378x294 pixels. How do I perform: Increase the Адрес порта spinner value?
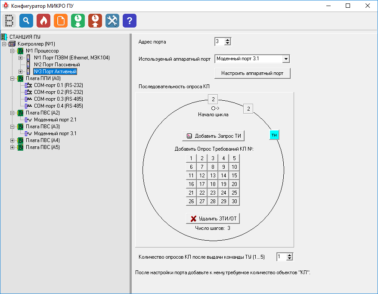pos(228,40)
